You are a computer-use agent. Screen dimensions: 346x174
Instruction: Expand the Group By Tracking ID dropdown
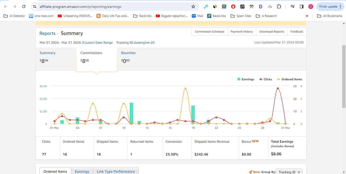(289, 172)
